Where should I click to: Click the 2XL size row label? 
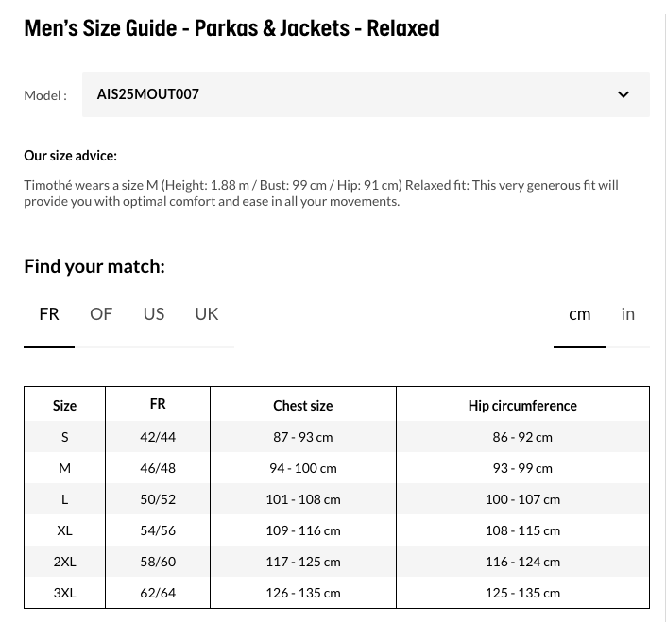click(64, 562)
